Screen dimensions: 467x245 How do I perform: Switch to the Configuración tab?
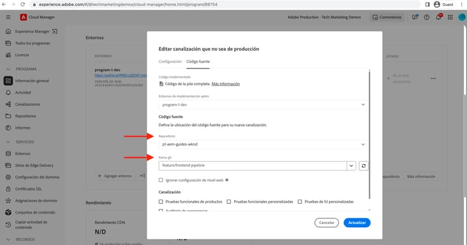(x=170, y=62)
